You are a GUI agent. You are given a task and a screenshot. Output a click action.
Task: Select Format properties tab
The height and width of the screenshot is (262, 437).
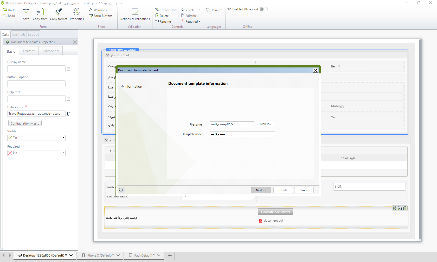point(29,51)
